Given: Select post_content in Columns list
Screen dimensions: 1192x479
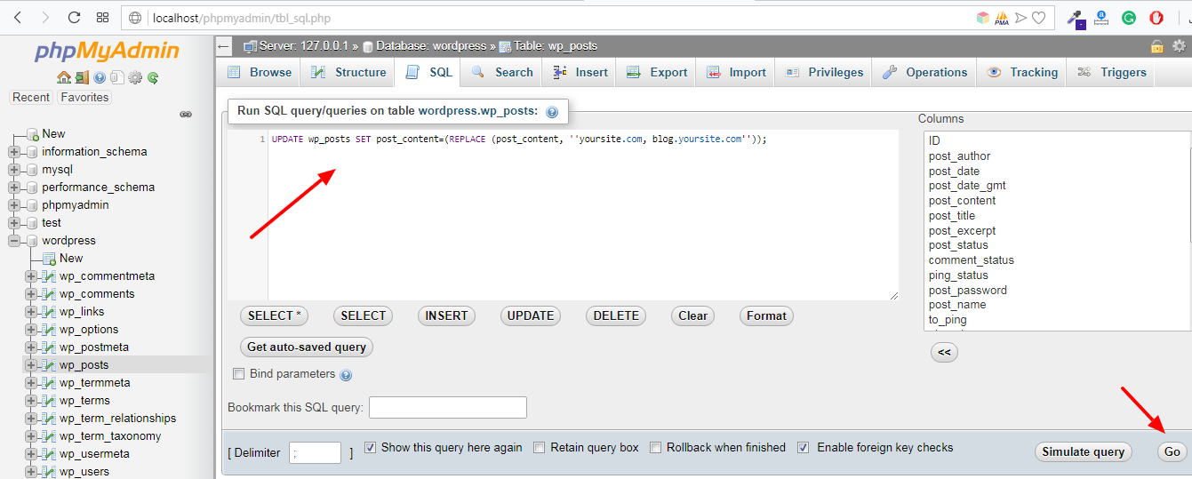Looking at the screenshot, I should pyautogui.click(x=962, y=201).
